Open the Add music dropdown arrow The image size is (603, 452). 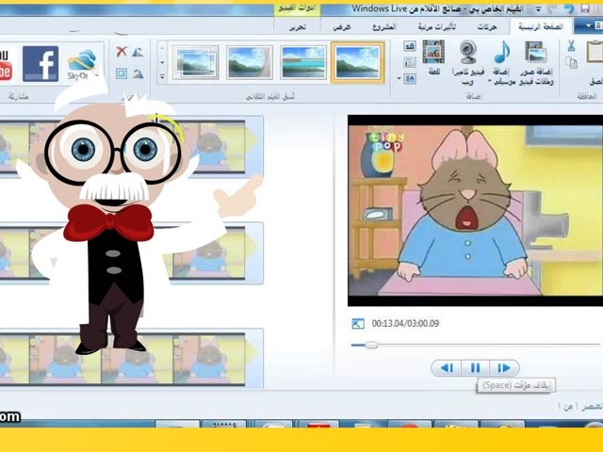coord(490,81)
